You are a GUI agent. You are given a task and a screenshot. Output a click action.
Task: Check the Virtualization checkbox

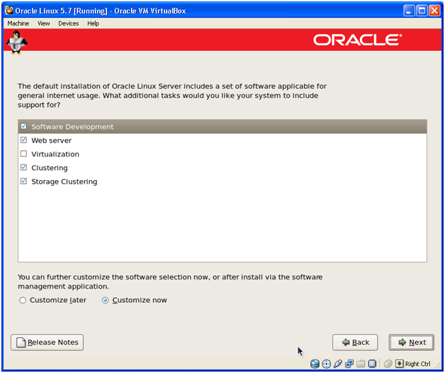[23, 154]
